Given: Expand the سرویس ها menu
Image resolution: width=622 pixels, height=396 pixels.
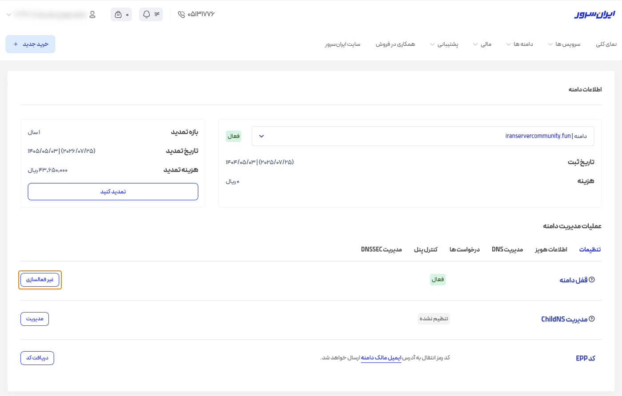Looking at the screenshot, I should pyautogui.click(x=564, y=44).
